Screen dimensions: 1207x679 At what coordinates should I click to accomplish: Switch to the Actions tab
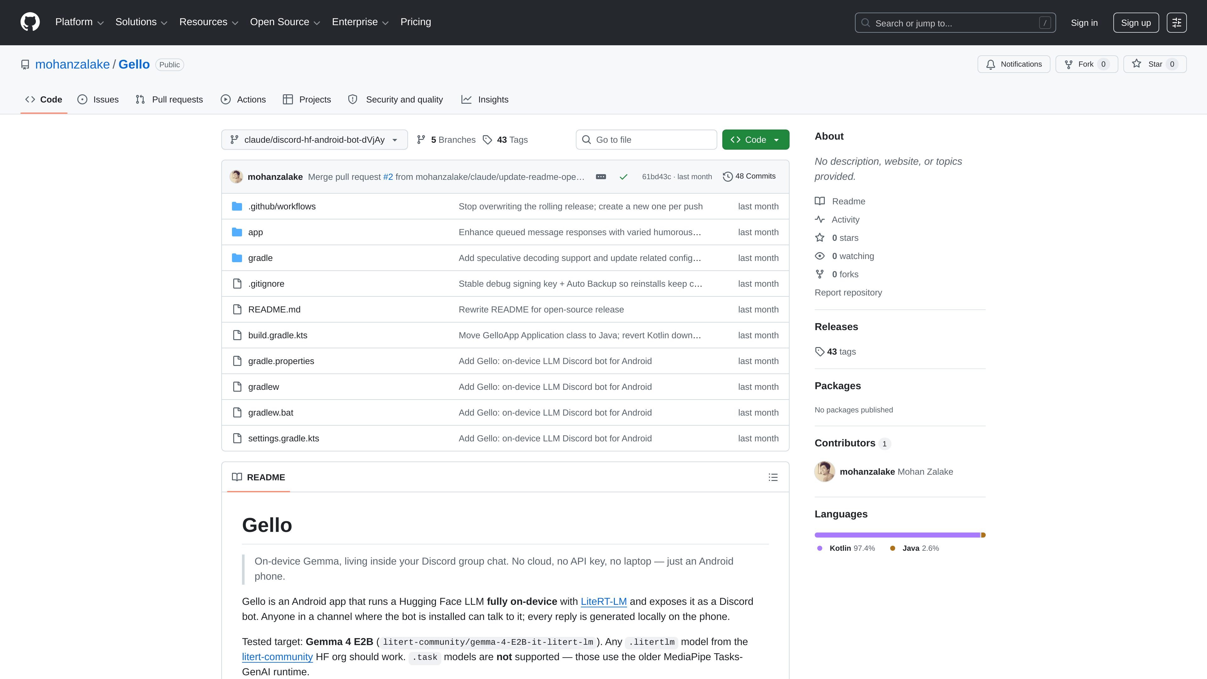(x=243, y=99)
